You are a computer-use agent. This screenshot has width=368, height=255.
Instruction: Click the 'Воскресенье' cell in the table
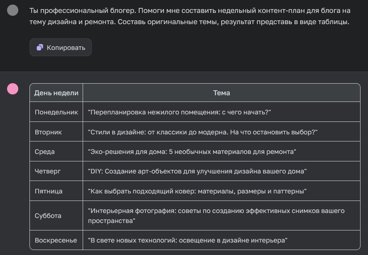coord(55,240)
